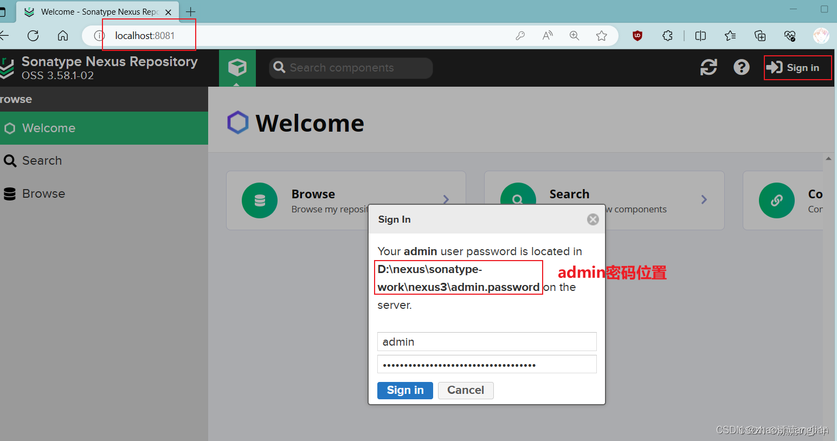
Task: Click the Browse card title
Action: (313, 194)
